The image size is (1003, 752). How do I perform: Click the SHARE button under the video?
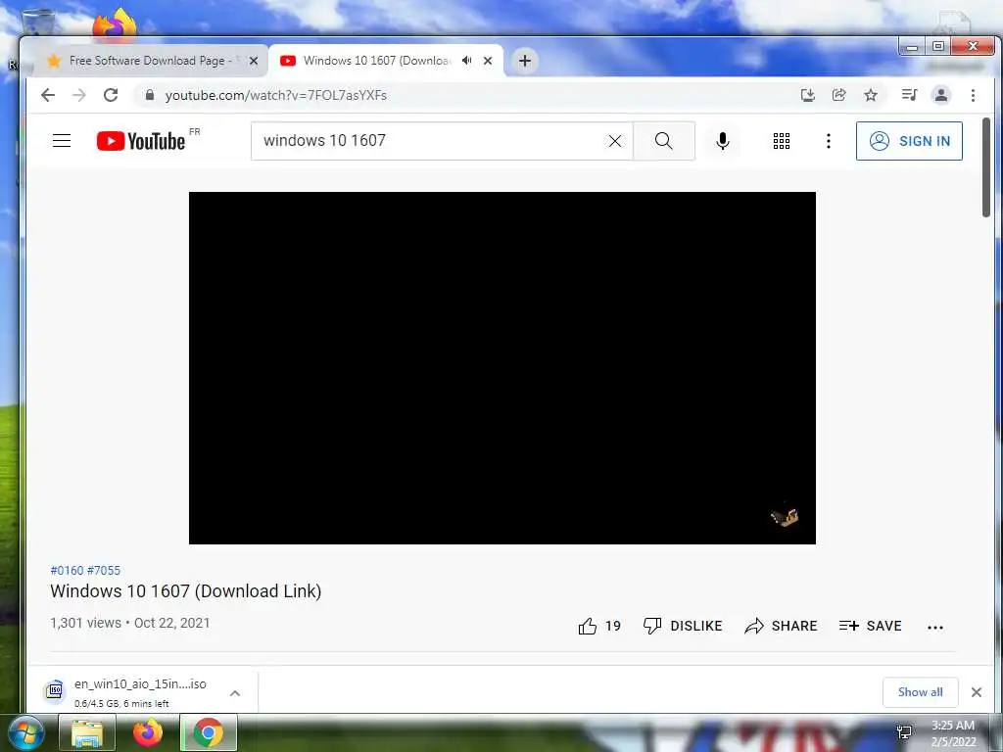[781, 626]
